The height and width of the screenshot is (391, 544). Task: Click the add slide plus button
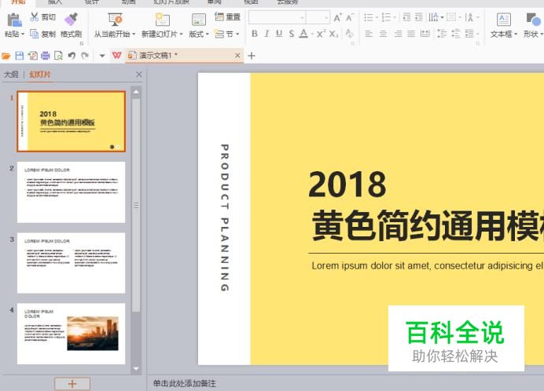pos(72,384)
